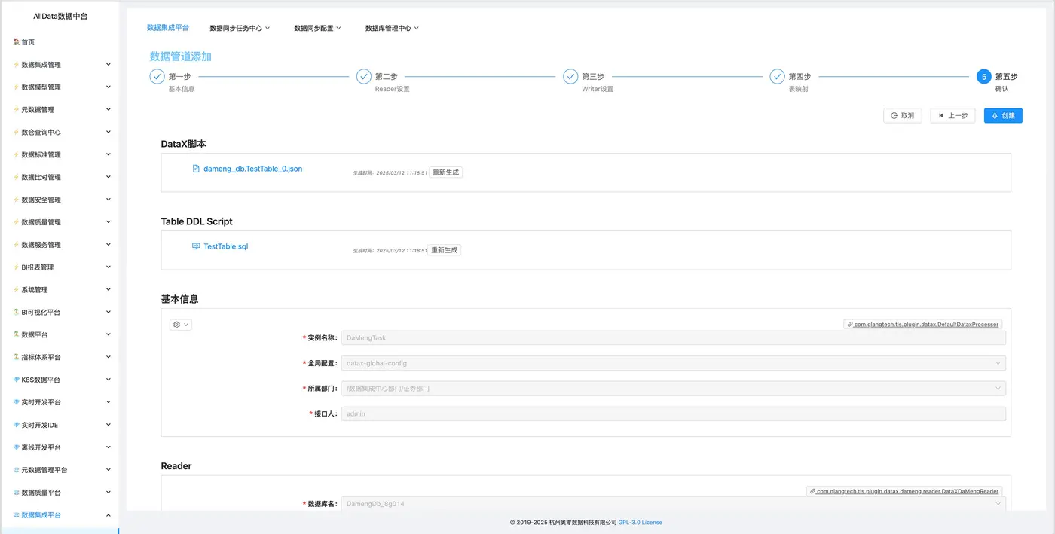The width and height of the screenshot is (1055, 534).
Task: Click the lightning icon beside 数据服务管理
Action: coord(16,245)
